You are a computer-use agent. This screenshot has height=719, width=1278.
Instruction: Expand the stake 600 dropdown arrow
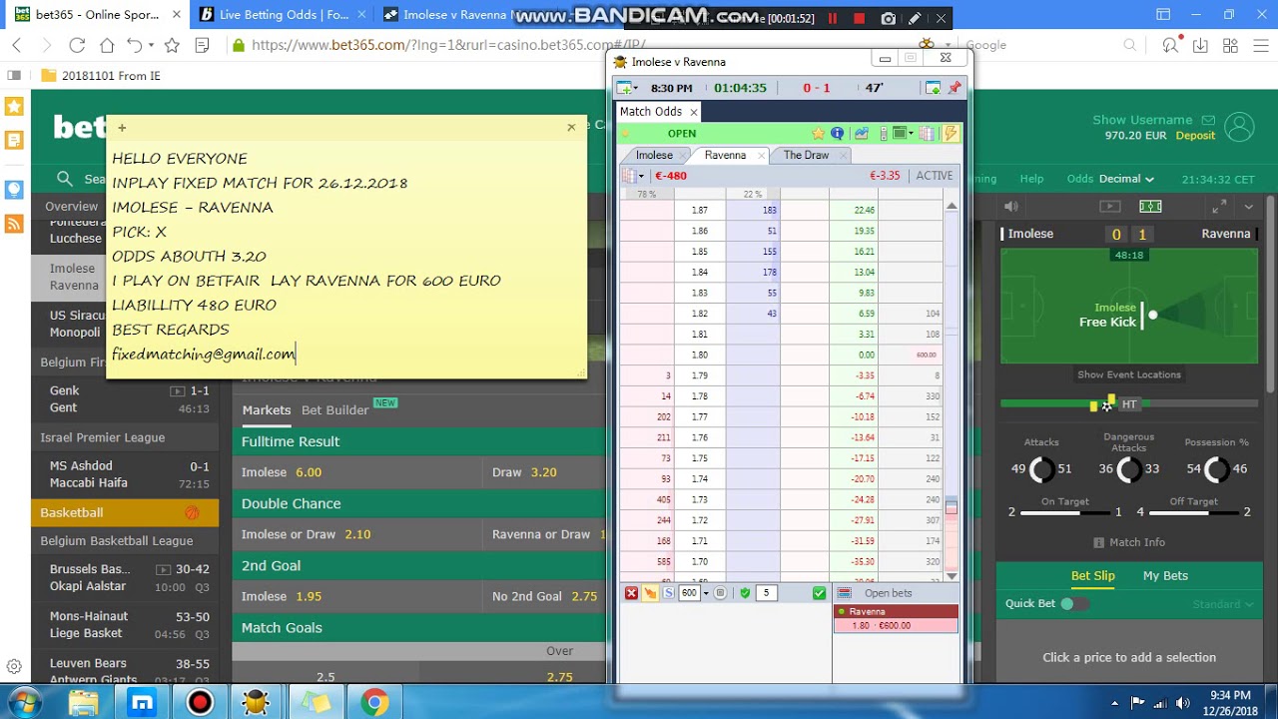tap(705, 593)
